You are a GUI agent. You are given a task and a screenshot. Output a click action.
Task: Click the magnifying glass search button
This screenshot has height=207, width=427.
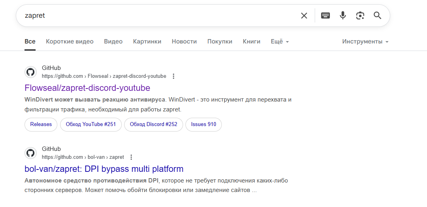click(x=378, y=15)
